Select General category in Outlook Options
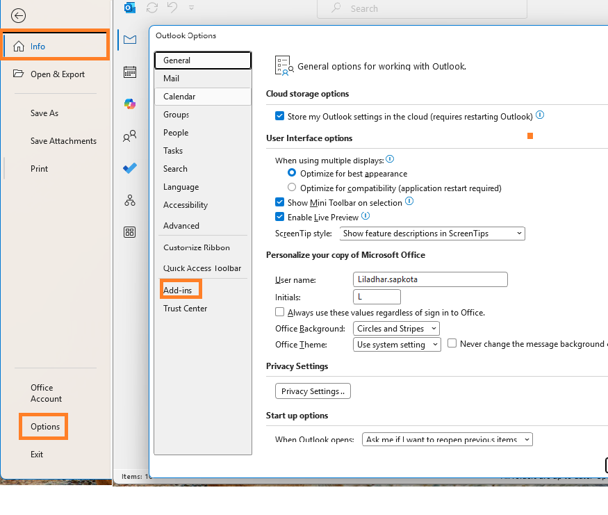 pos(203,60)
